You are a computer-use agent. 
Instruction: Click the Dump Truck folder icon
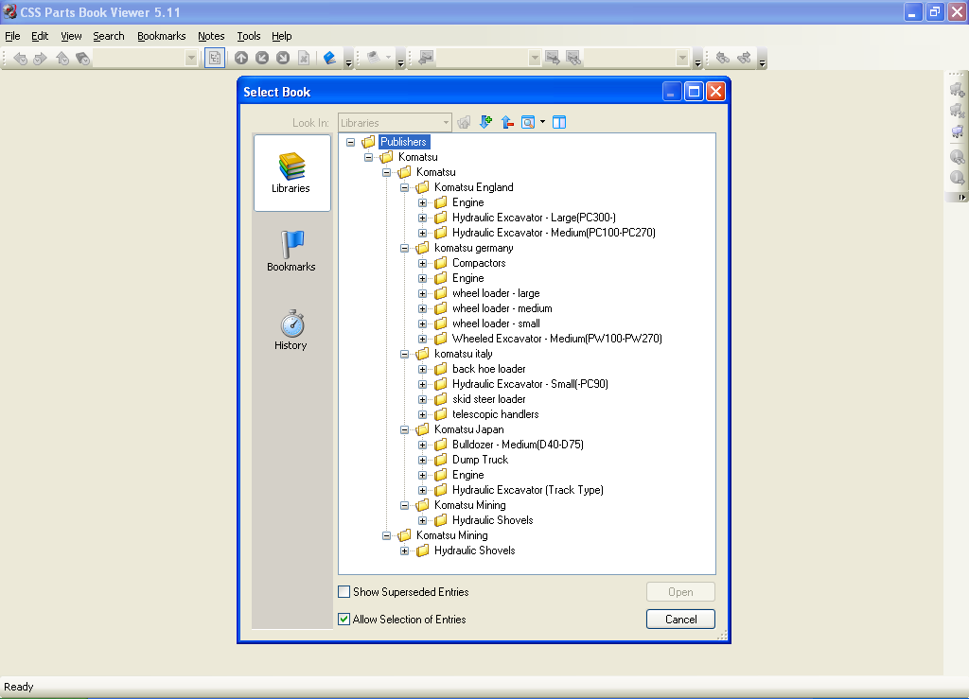(441, 460)
